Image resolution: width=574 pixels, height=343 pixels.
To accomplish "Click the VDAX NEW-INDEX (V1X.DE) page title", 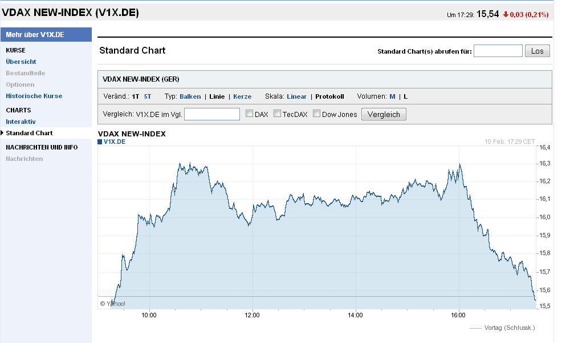I will coord(70,13).
